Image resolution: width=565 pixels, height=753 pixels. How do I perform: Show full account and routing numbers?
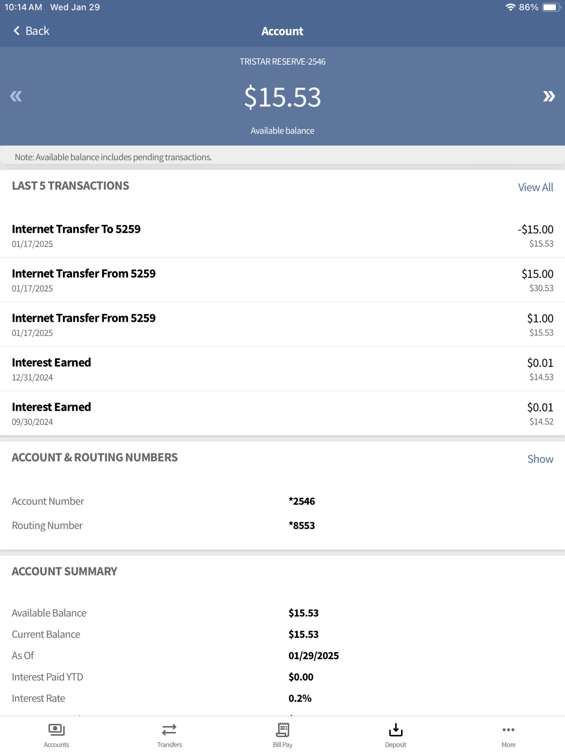point(540,459)
